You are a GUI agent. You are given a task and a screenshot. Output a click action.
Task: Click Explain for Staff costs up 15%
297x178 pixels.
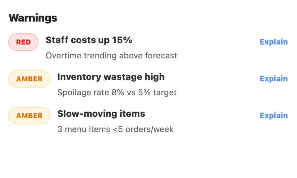pyautogui.click(x=273, y=42)
